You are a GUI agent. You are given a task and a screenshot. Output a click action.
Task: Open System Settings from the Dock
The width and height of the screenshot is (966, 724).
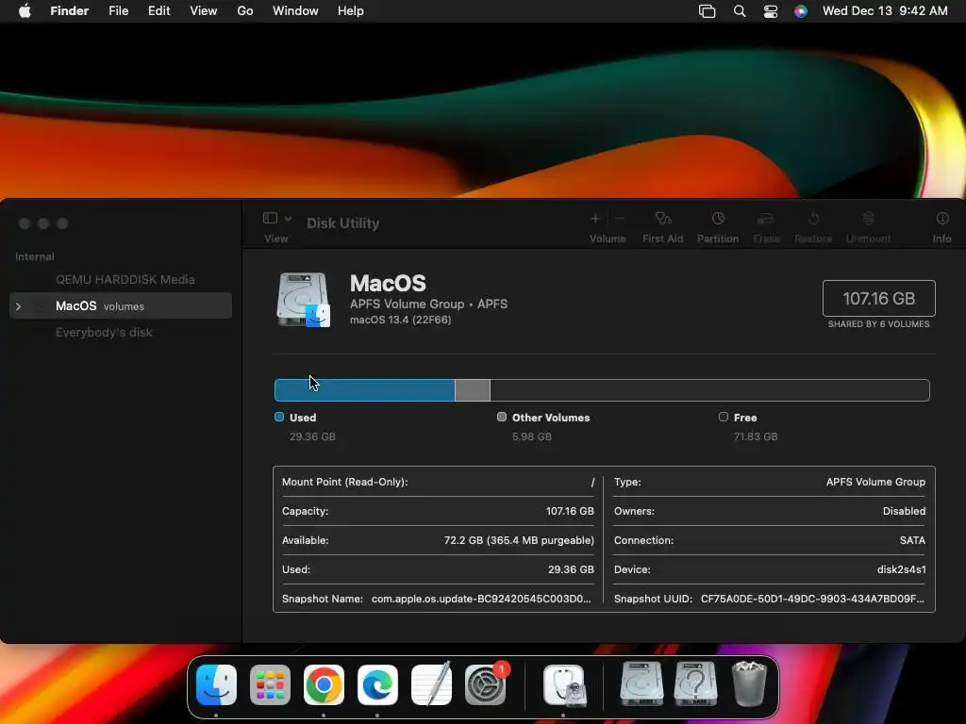coord(486,684)
